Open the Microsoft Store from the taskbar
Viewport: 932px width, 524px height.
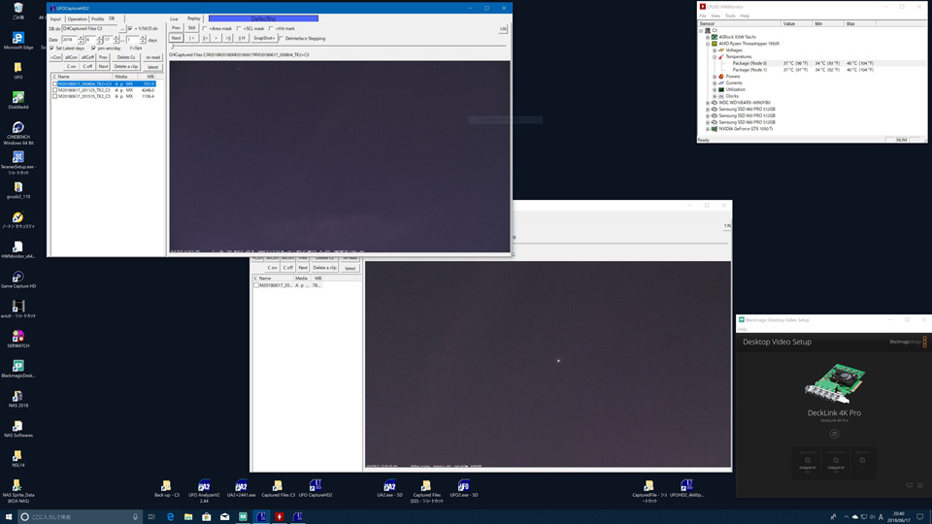[x=206, y=517]
